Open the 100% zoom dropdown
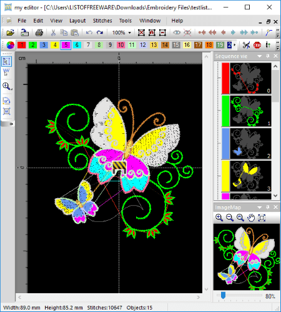This screenshot has height=312, width=281. (x=130, y=33)
